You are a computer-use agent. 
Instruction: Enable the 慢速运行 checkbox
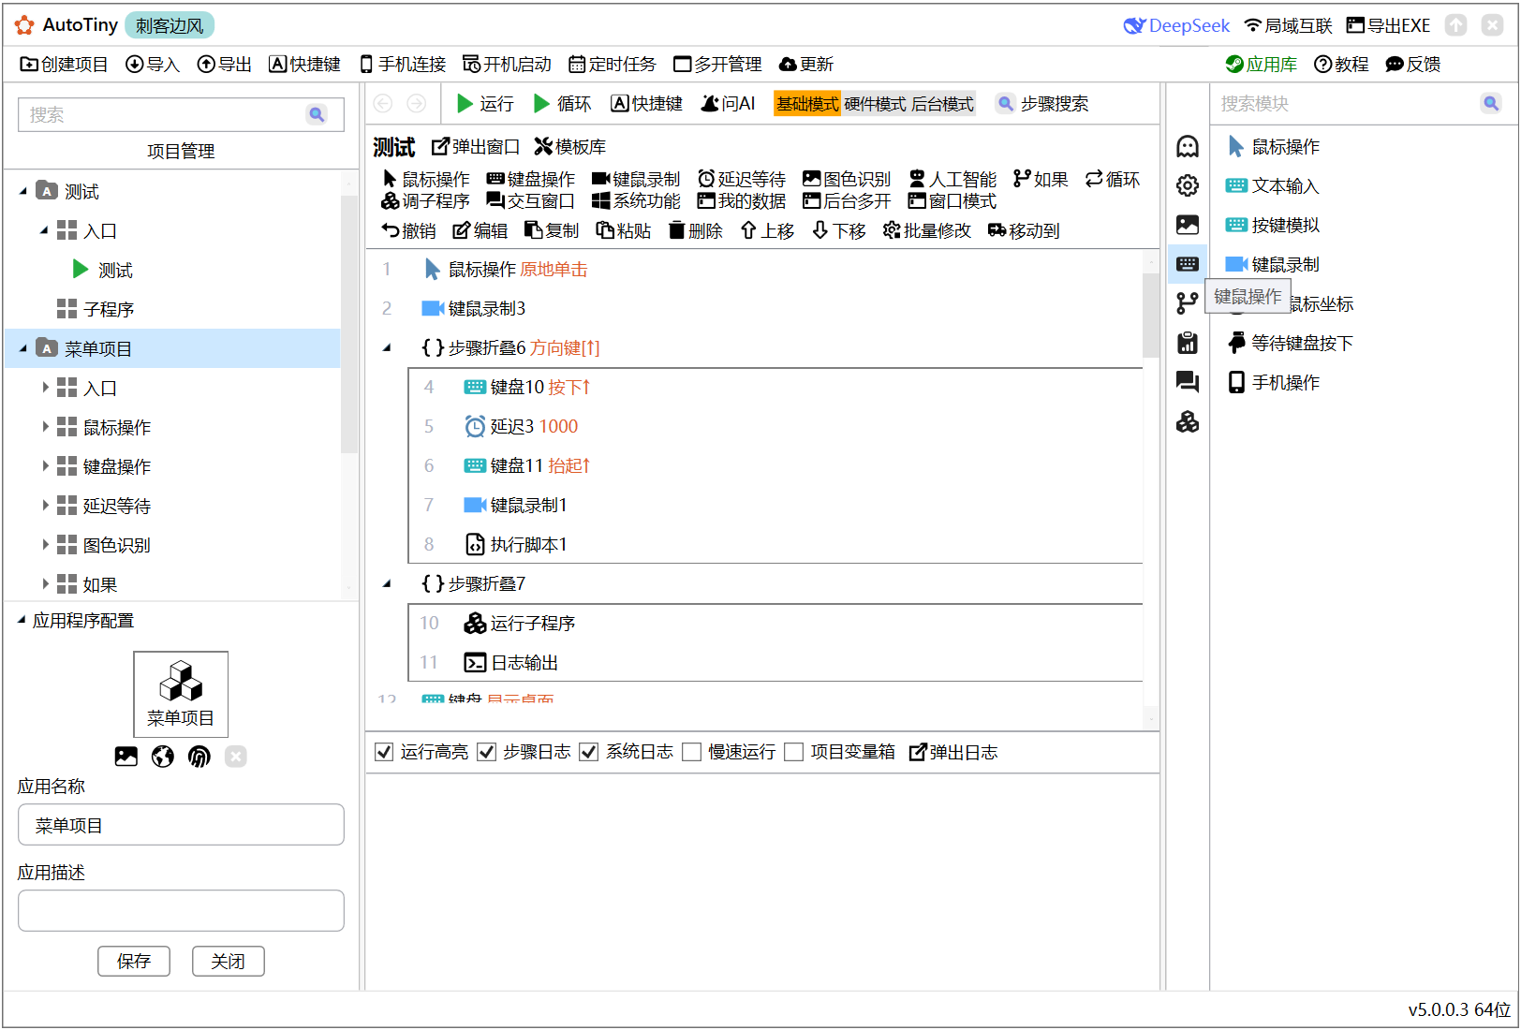click(x=691, y=752)
